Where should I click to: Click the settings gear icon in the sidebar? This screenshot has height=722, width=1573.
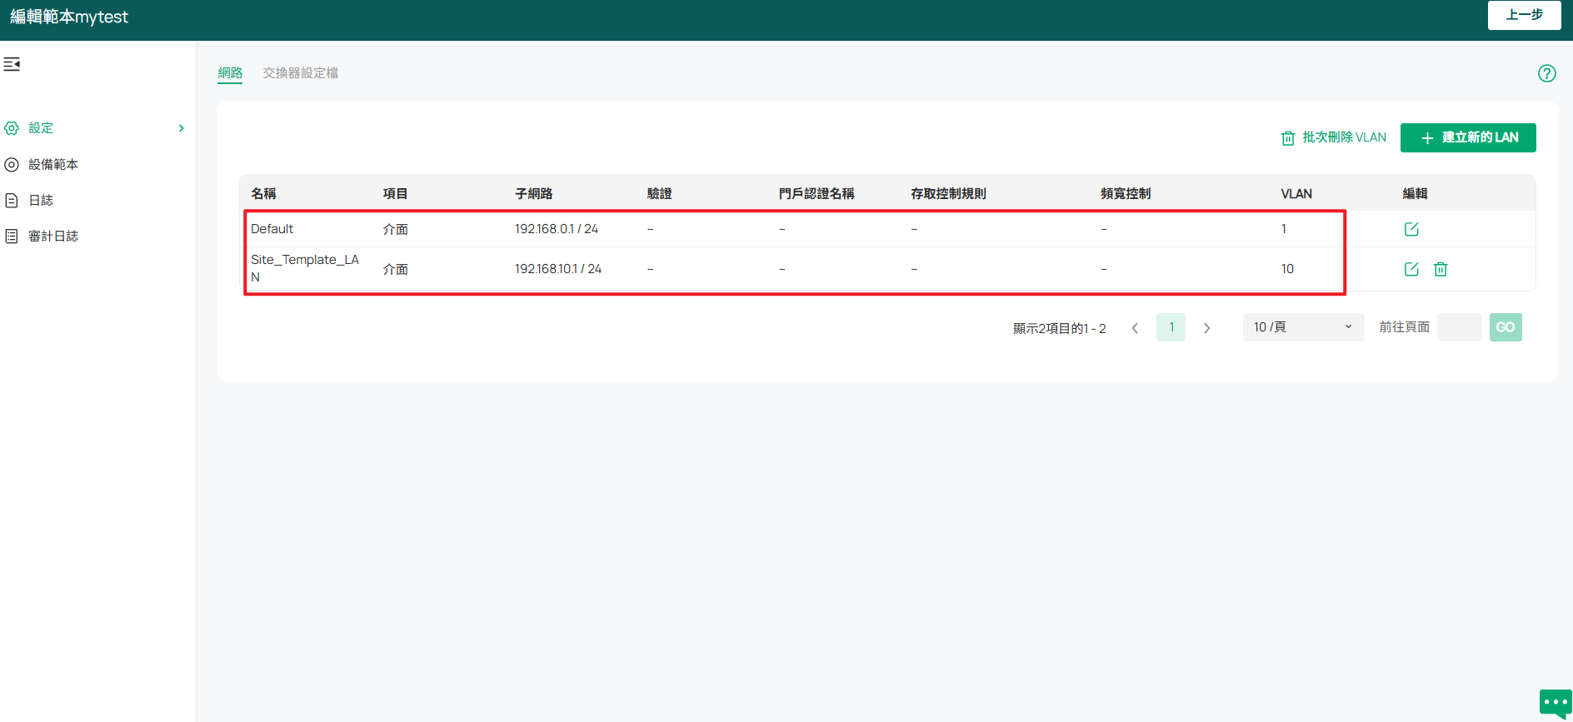click(x=12, y=128)
